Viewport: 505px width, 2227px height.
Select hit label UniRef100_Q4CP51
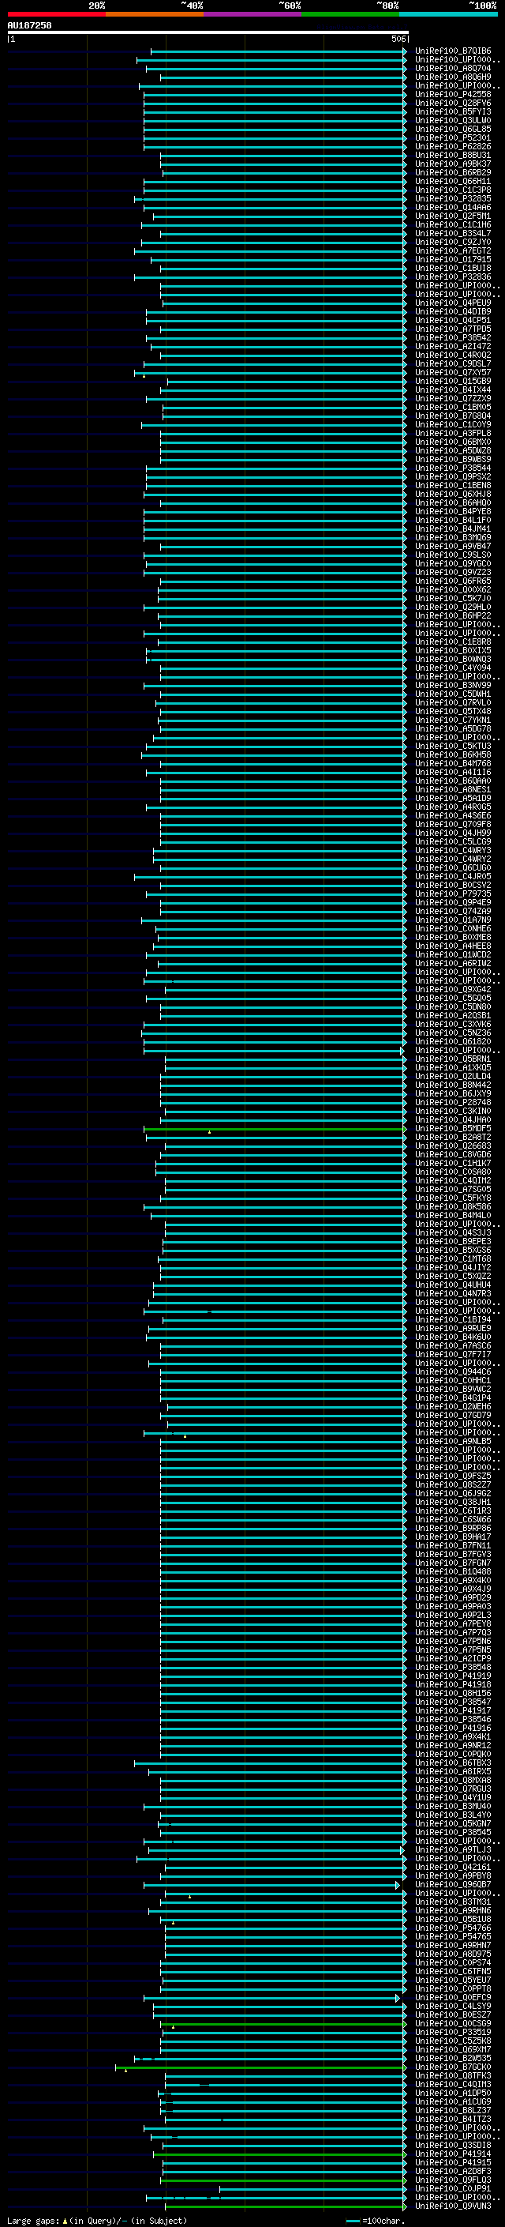click(453, 321)
